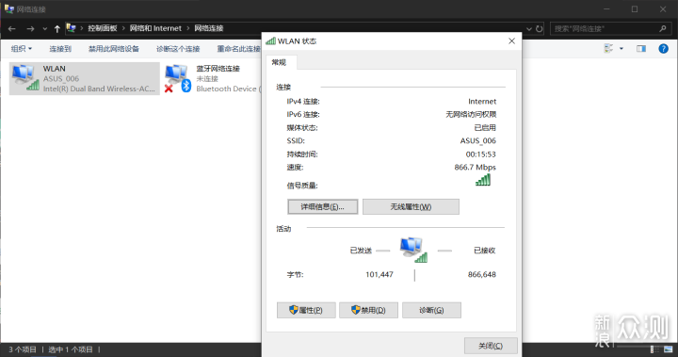Click the 3 个项目 status text
Image resolution: width=678 pixels, height=357 pixels.
pos(23,349)
